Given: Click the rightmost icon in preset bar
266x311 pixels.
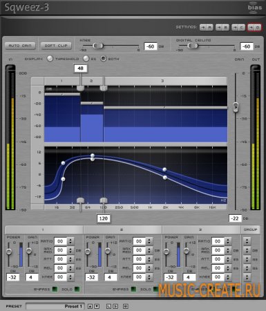Looking at the screenshot, I should click(125, 306).
